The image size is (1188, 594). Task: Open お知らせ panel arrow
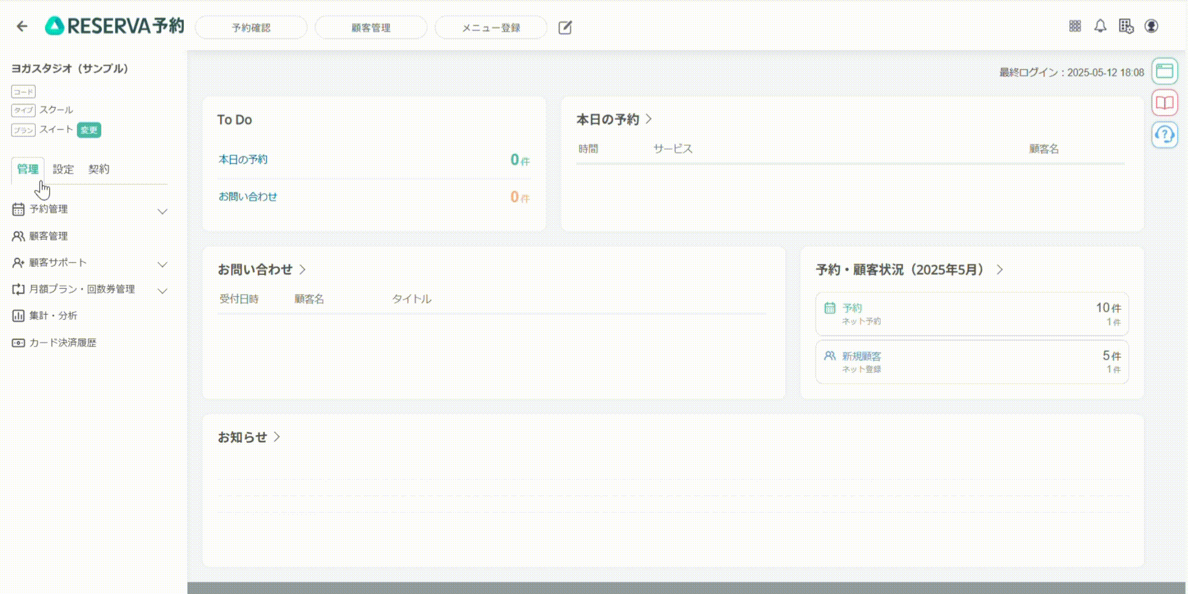coord(277,437)
